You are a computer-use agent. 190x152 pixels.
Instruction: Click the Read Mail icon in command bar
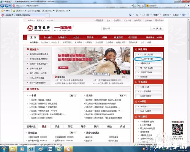[144, 15]
